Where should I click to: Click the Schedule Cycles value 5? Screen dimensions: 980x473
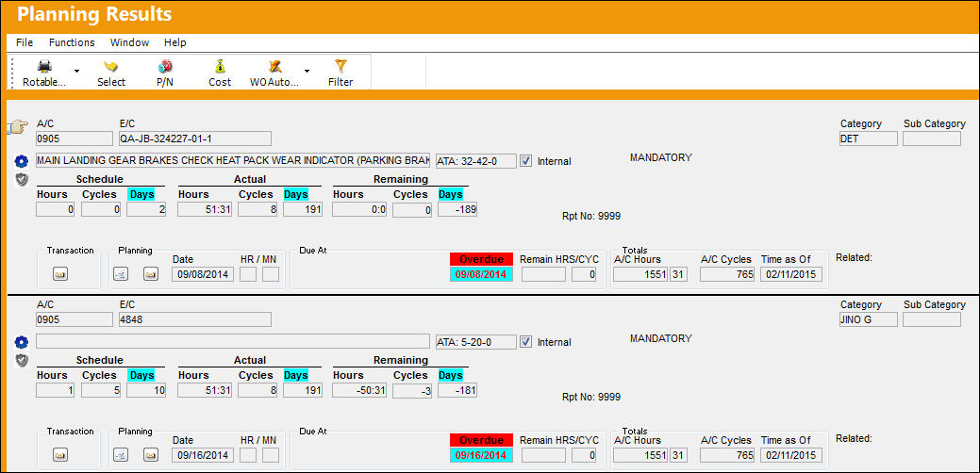pyautogui.click(x=101, y=391)
